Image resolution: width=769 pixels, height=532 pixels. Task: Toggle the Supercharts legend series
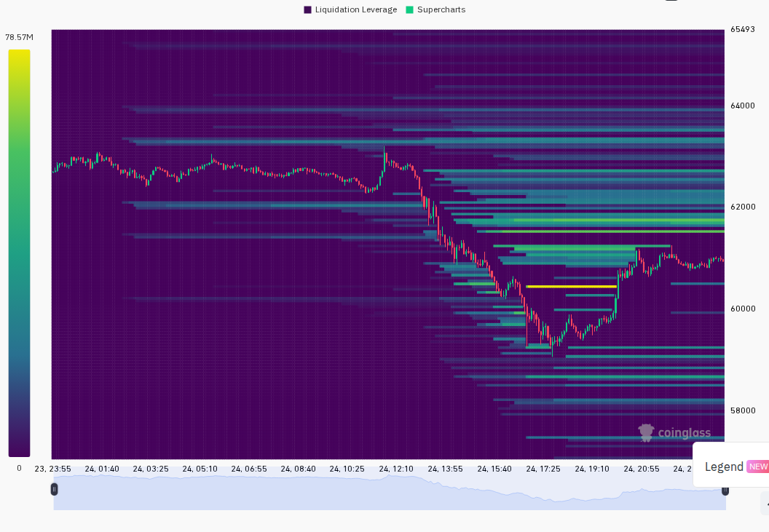pos(436,9)
